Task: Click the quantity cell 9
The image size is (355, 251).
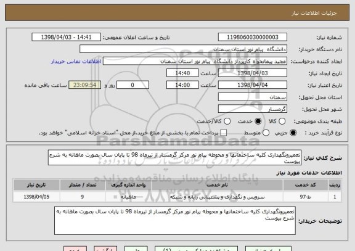Action: coord(83,197)
